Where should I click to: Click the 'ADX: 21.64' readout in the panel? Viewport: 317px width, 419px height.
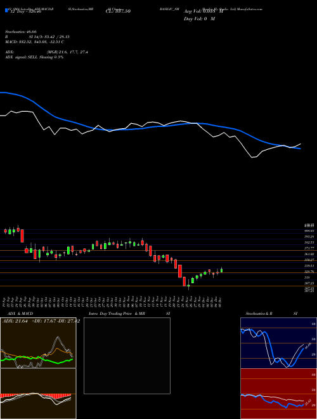(x=15, y=321)
